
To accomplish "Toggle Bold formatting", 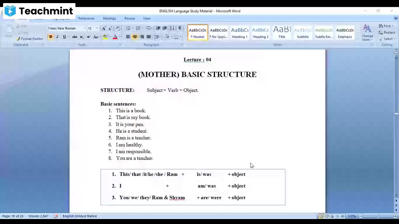I will pyautogui.click(x=50, y=37).
